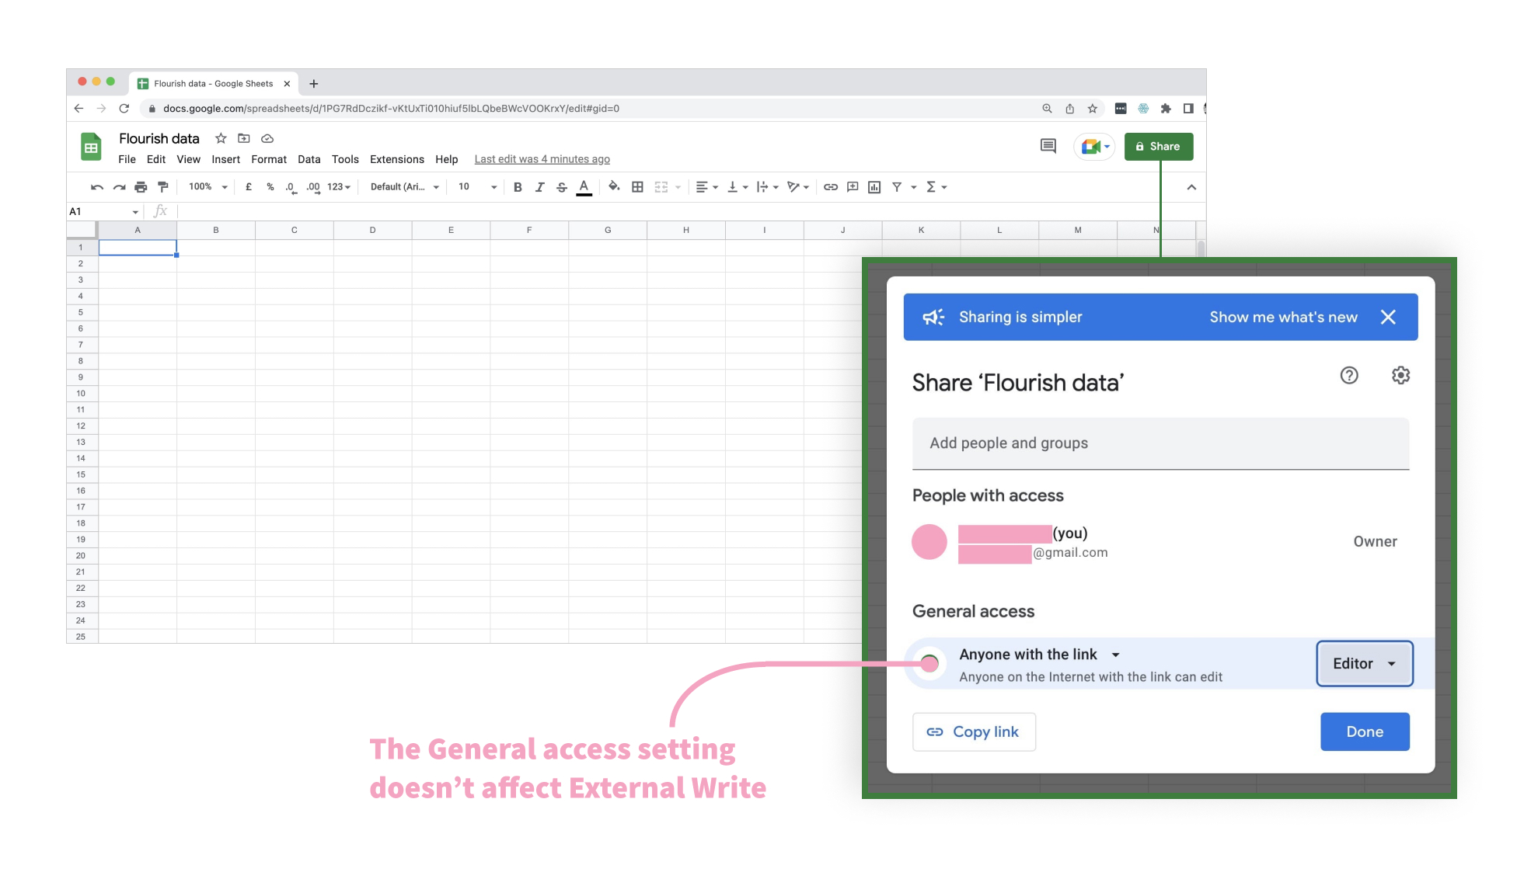The image size is (1524, 872).
Task: Open the Google Meet call button
Action: coord(1095,146)
